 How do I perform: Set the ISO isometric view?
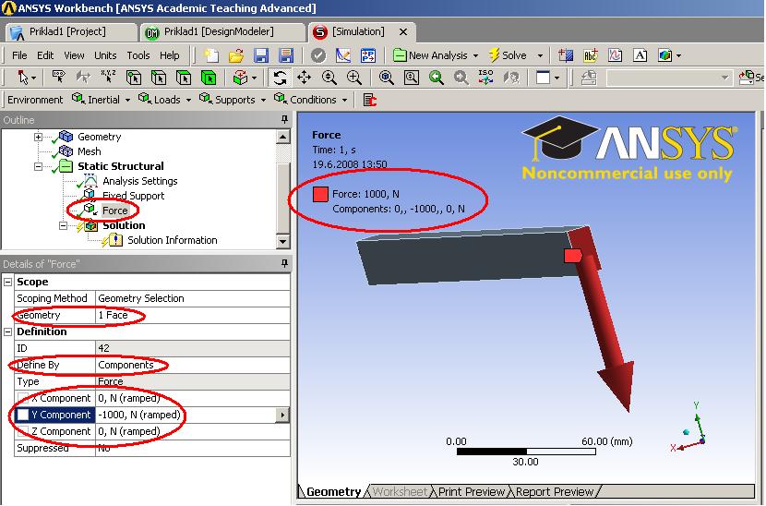[x=485, y=78]
